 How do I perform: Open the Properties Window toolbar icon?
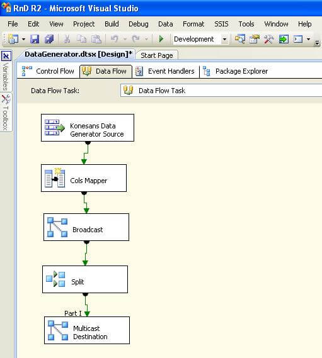[x=255, y=39]
